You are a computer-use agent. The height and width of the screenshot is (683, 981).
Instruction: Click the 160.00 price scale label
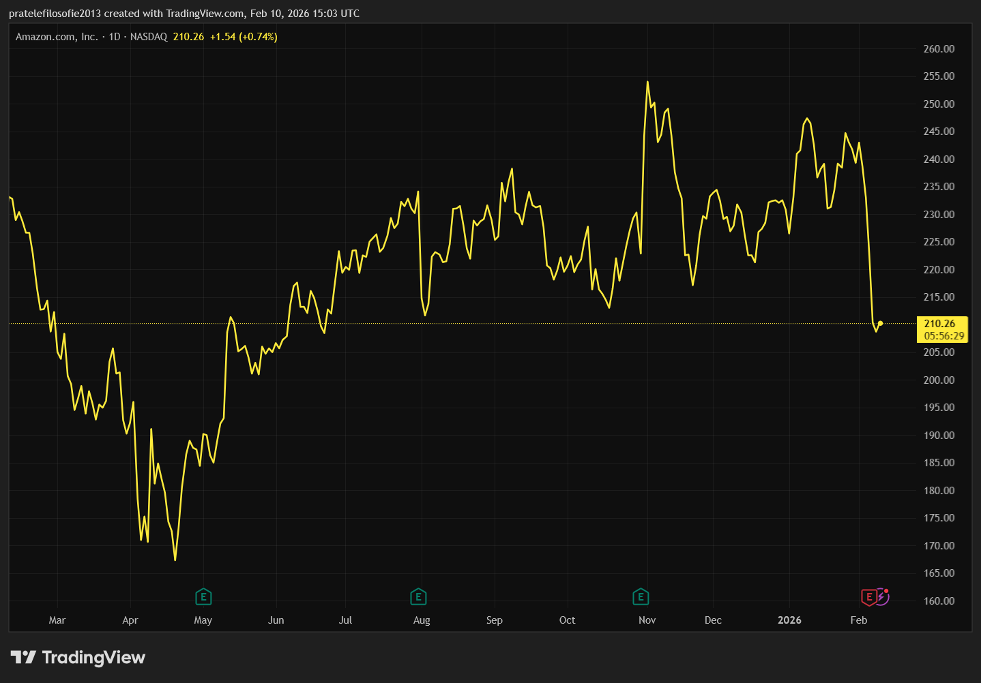coord(939,601)
